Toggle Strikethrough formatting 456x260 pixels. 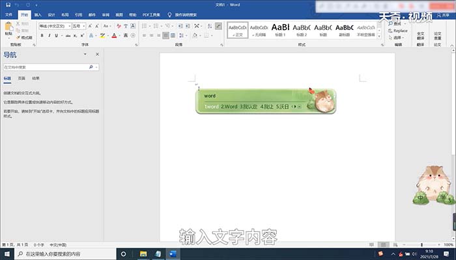point(68,36)
